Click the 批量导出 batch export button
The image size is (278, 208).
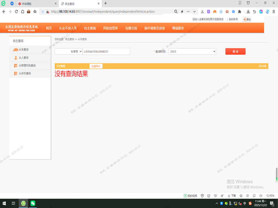click(96, 66)
